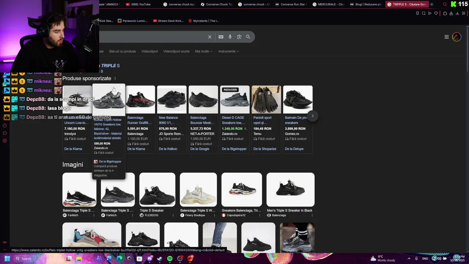Open the De la Bigshopper hover card link
The width and height of the screenshot is (469, 264).
[110, 162]
